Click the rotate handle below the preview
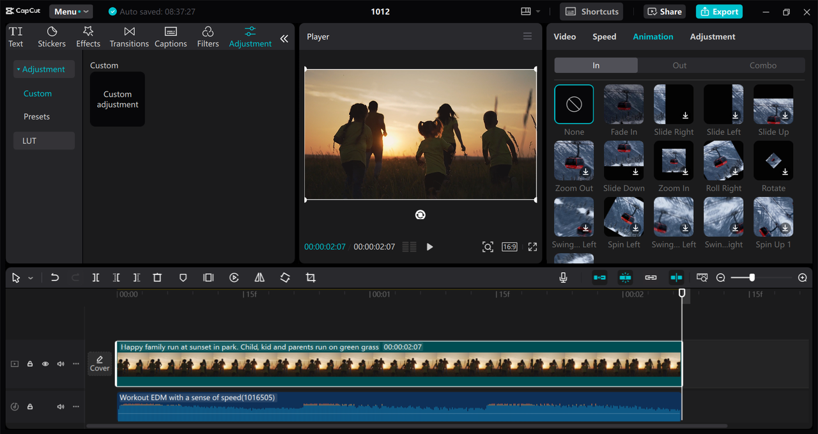The width and height of the screenshot is (818, 434). [x=421, y=215]
